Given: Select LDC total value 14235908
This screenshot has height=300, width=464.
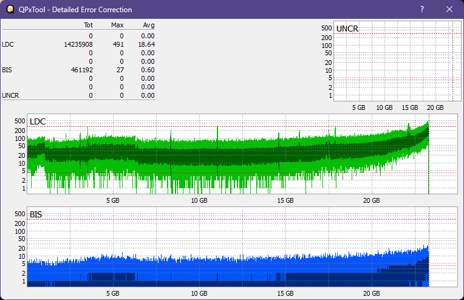Looking at the screenshot, I should click(78, 44).
